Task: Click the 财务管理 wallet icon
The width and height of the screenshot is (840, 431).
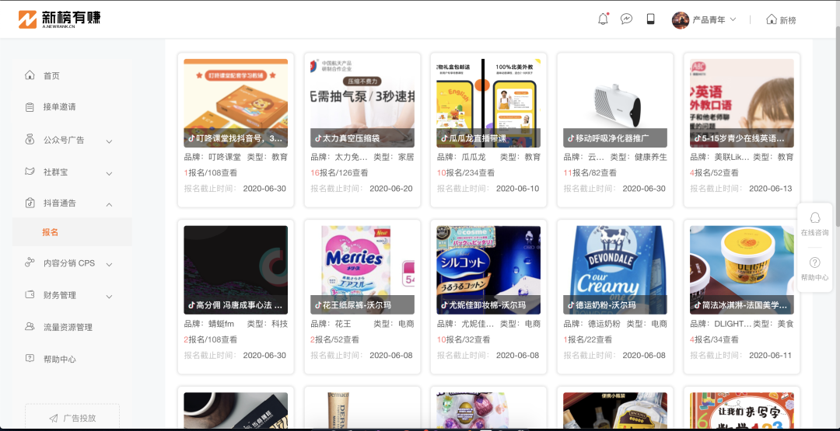Action: pyautogui.click(x=30, y=294)
